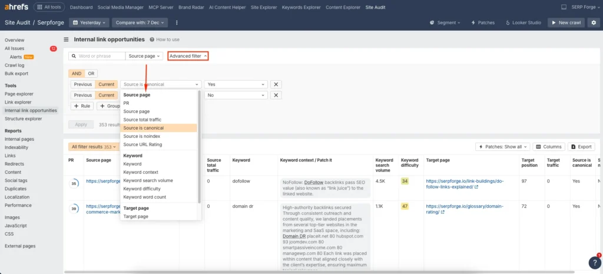Open Patches with the lightning icon
603x274 pixels.
(x=482, y=22)
